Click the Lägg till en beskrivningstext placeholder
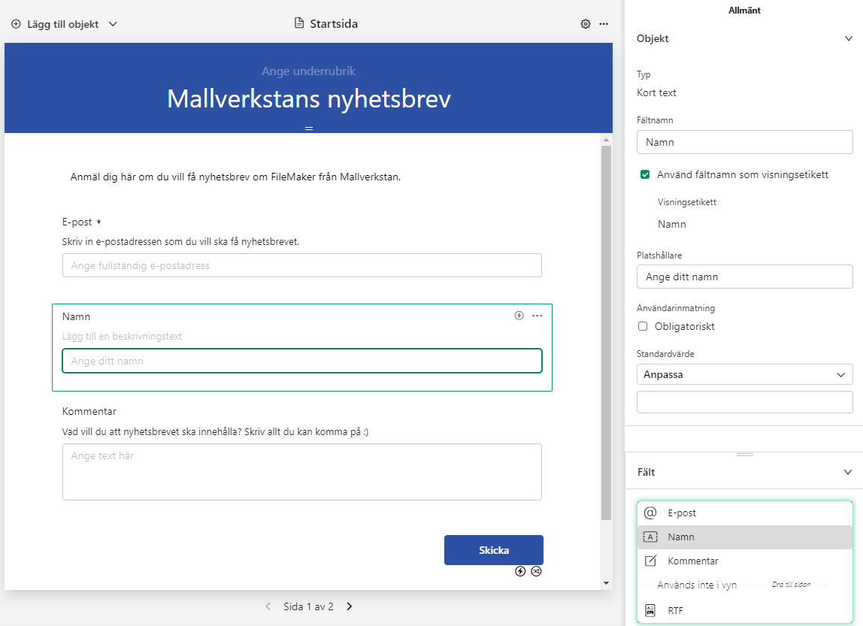The height and width of the screenshot is (626, 863). pyautogui.click(x=123, y=336)
